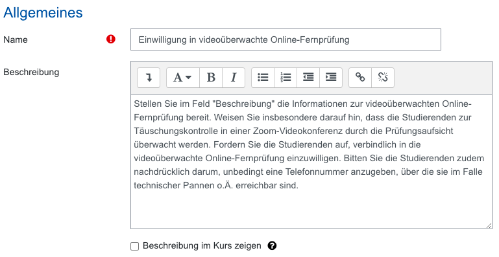Click the text "Beschreibung im Kurs zeigen"
Image resolution: width=499 pixels, height=257 pixels.
point(202,245)
